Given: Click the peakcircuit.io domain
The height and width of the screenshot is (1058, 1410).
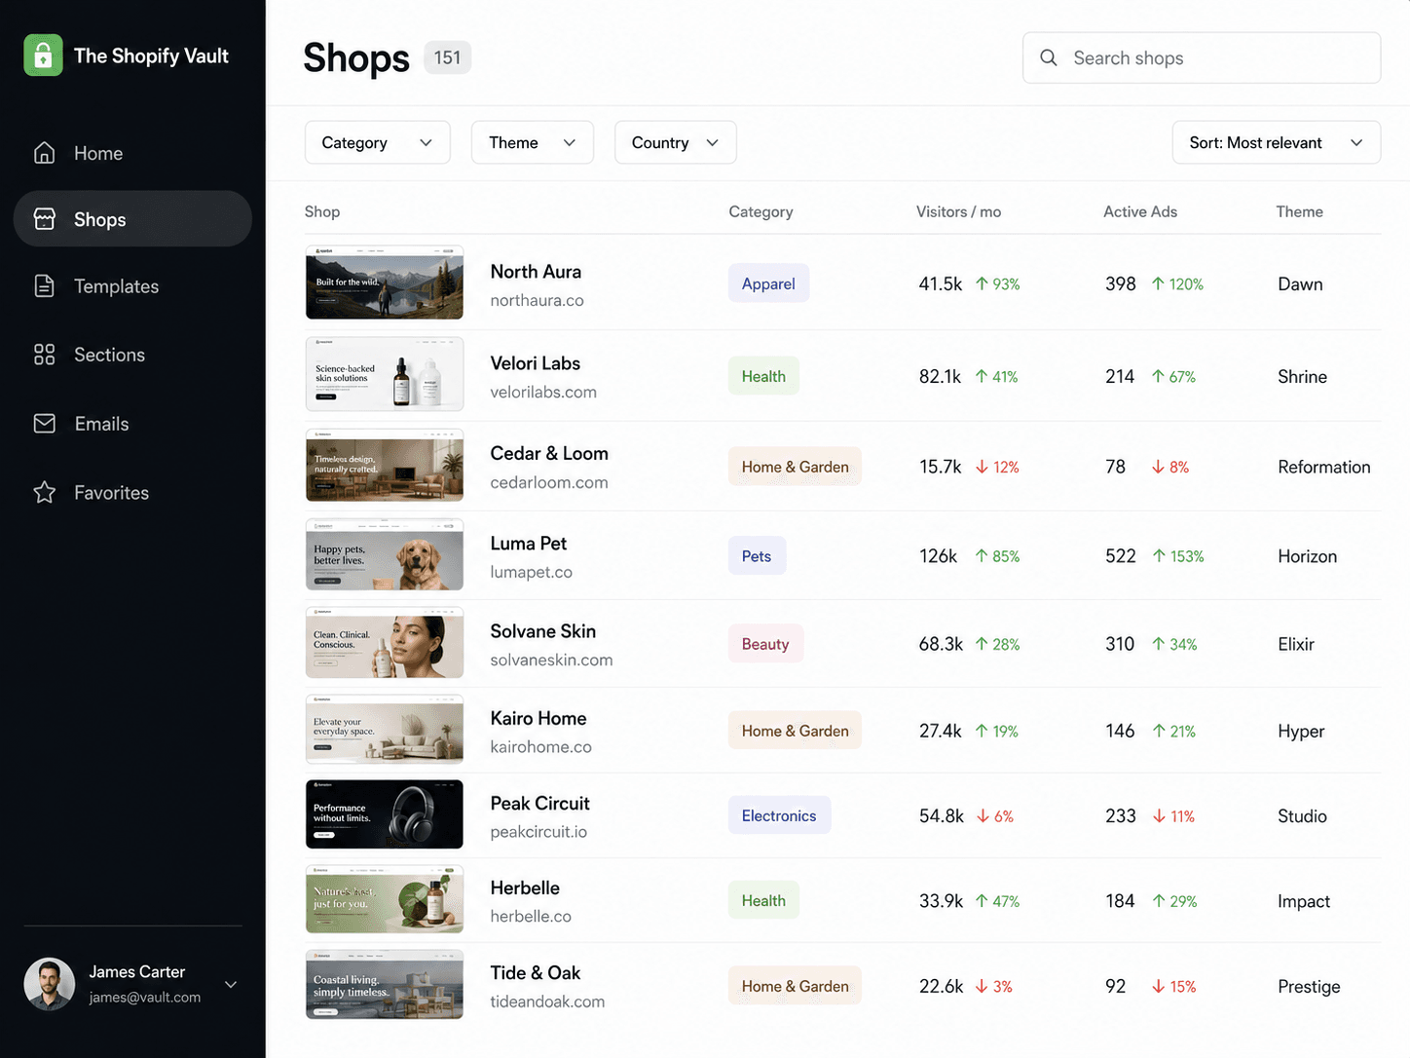Looking at the screenshot, I should 538,832.
